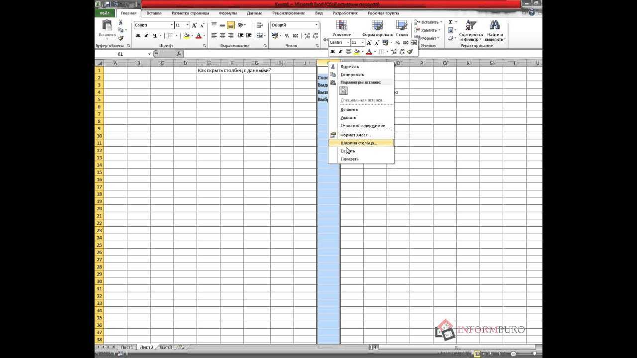Apply the ribbon red font color A

(198, 36)
